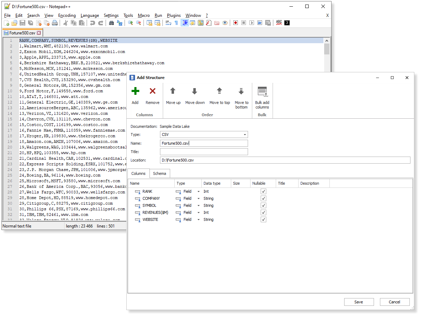Viewport: 421px width, 316px height.
Task: Toggle Nullable checkbox for SYMBOL row
Action: (x=263, y=205)
